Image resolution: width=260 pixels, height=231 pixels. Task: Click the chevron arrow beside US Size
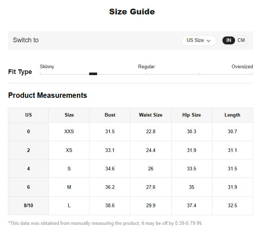coord(209,41)
